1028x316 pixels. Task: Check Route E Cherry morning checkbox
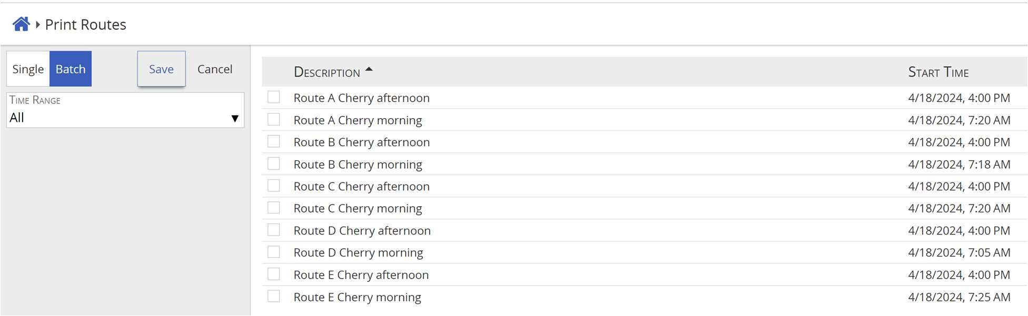click(274, 297)
